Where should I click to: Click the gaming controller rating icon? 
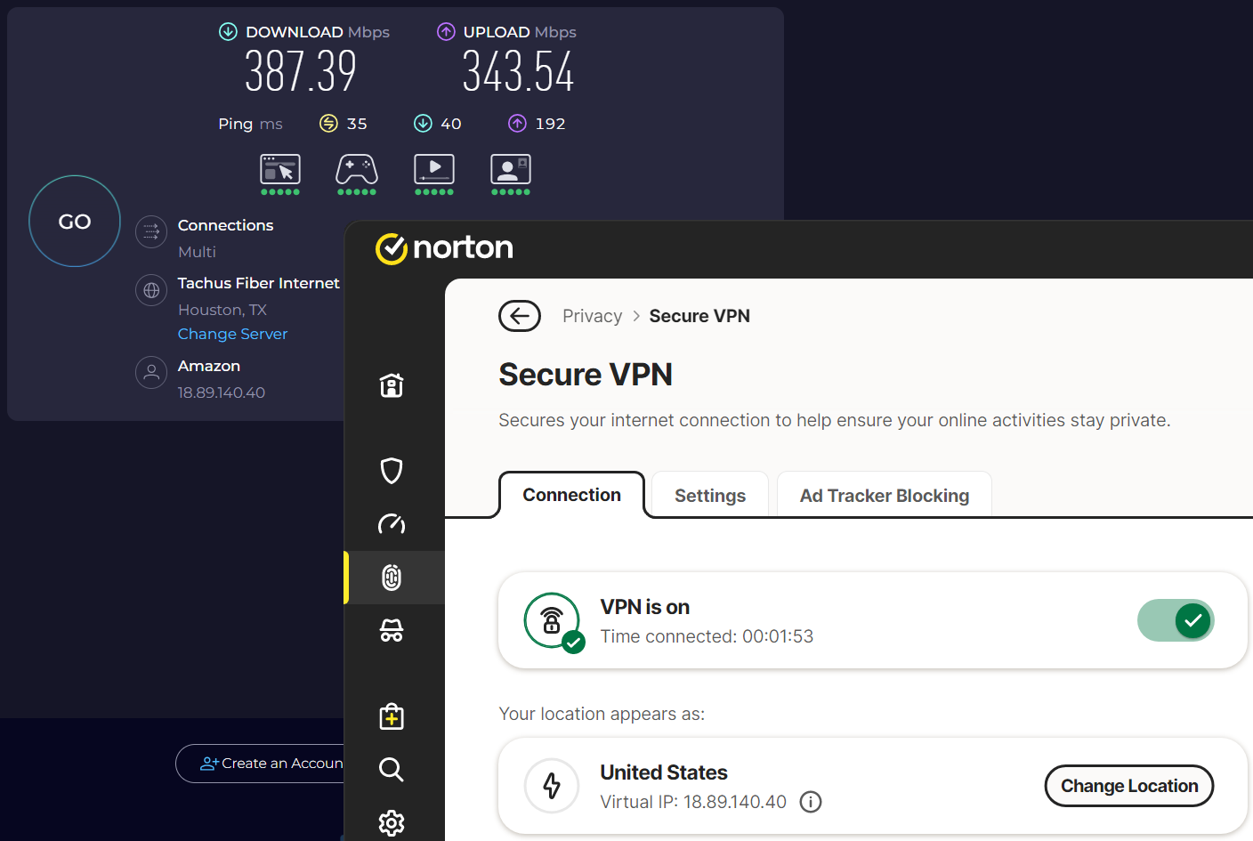click(x=357, y=170)
